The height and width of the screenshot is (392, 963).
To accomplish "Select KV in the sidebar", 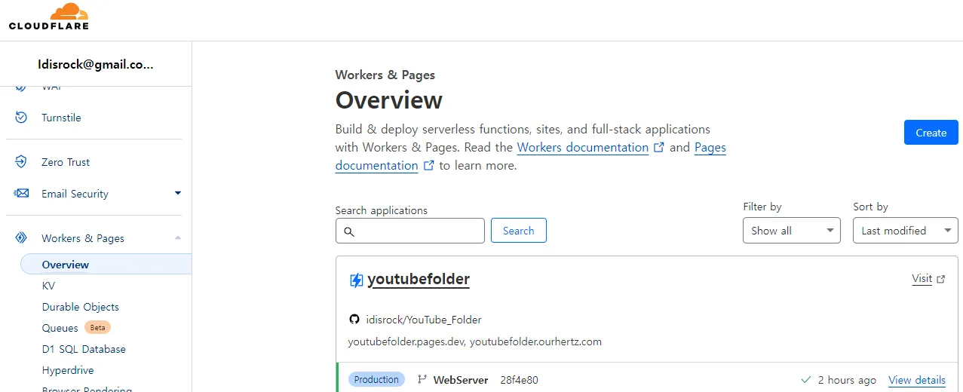I will [x=48, y=286].
